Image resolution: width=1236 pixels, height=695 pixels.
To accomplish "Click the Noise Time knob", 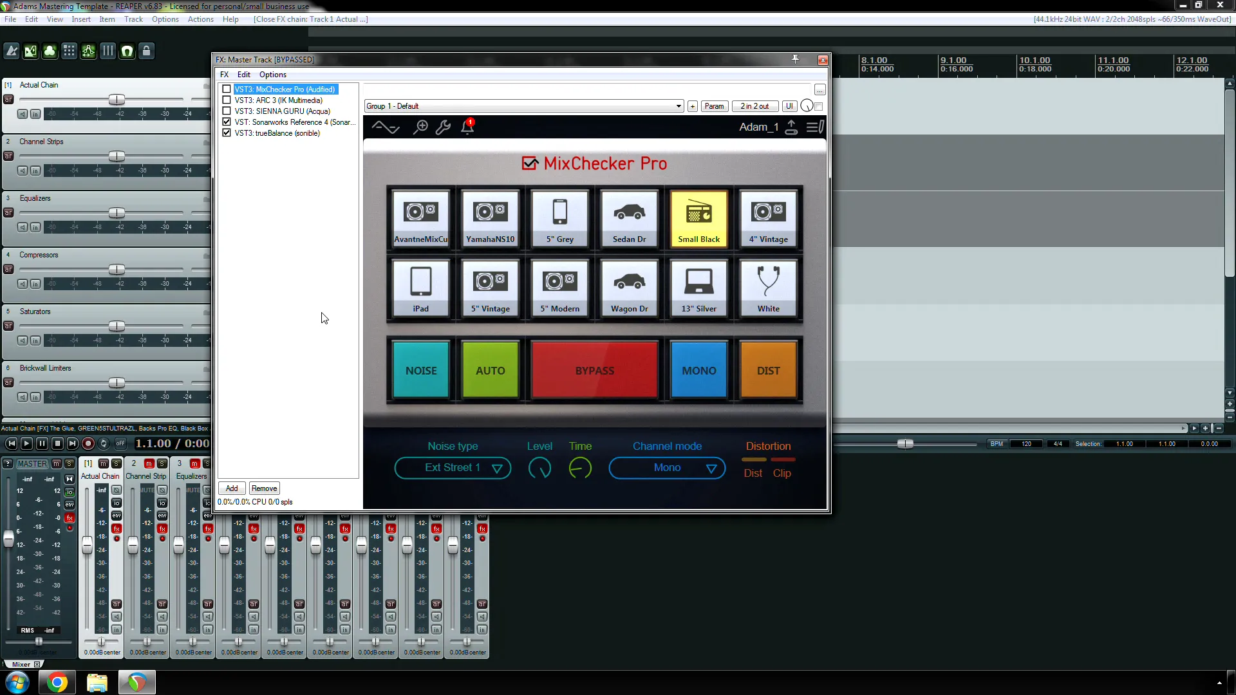I will [x=580, y=468].
